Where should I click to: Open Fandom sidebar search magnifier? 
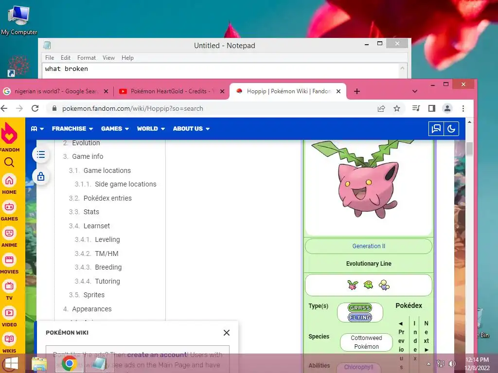[x=9, y=162]
